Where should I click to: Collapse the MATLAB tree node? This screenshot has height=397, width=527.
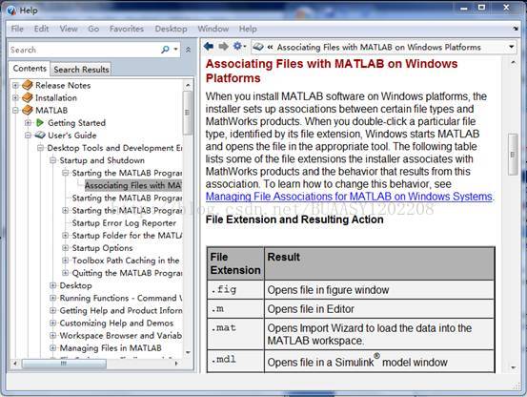pos(15,110)
